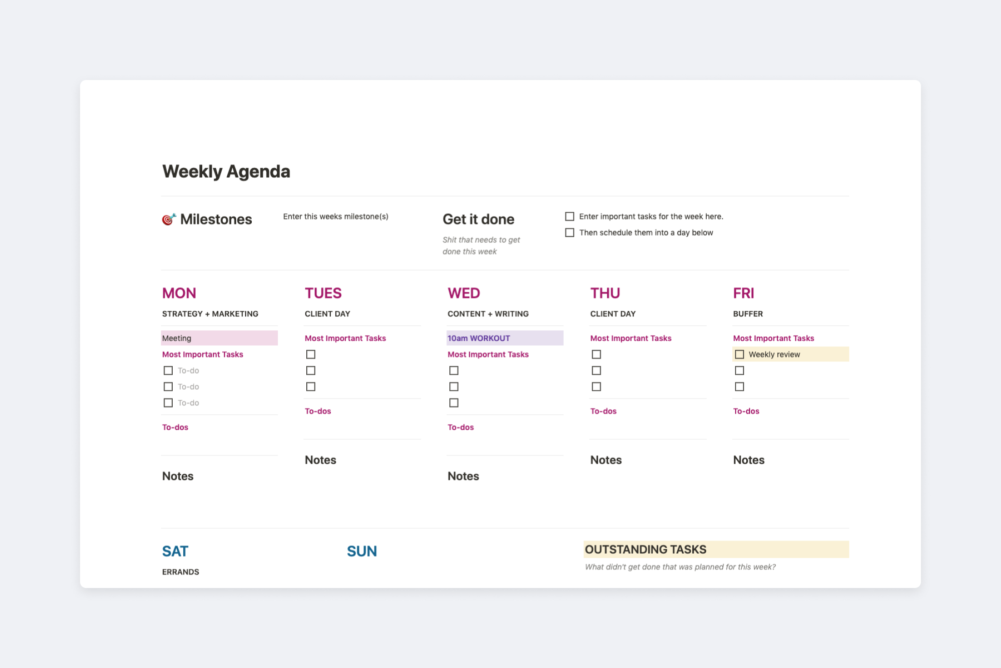
Task: Click the FRI day header label
Action: [x=741, y=292]
